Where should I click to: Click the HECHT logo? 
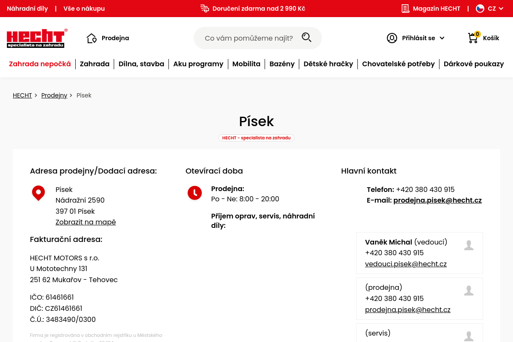tap(37, 38)
